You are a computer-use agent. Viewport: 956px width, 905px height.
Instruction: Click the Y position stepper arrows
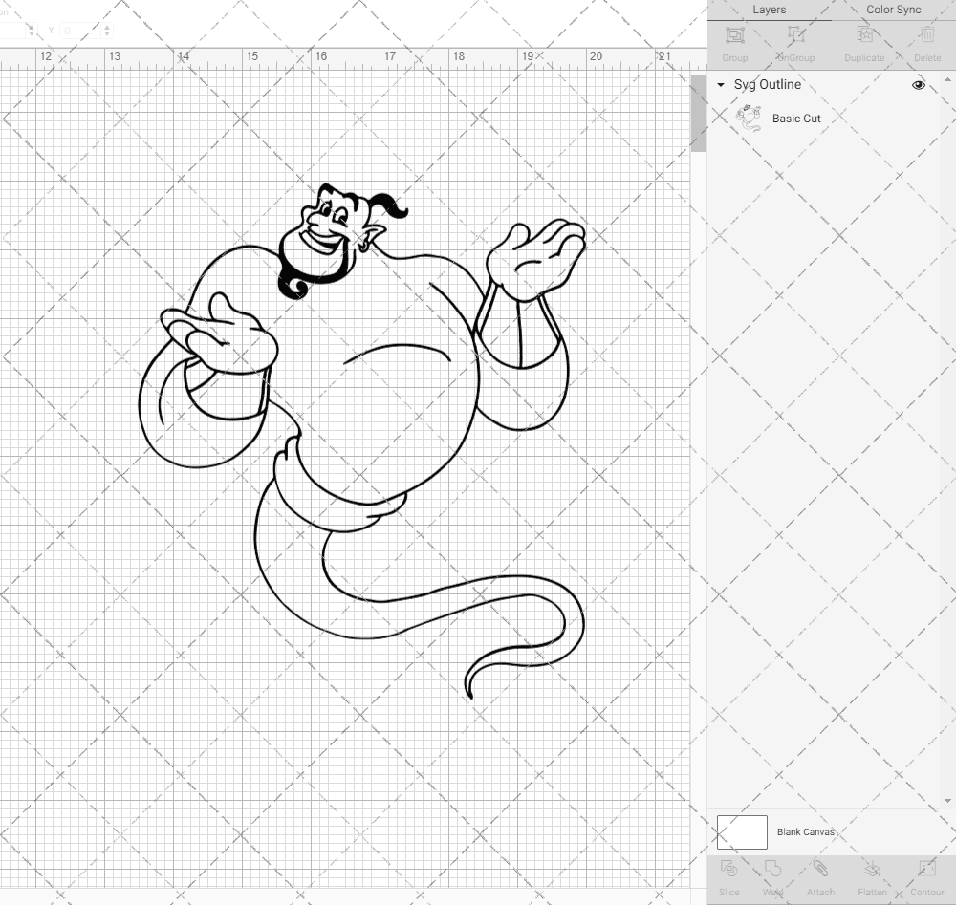pos(107,30)
